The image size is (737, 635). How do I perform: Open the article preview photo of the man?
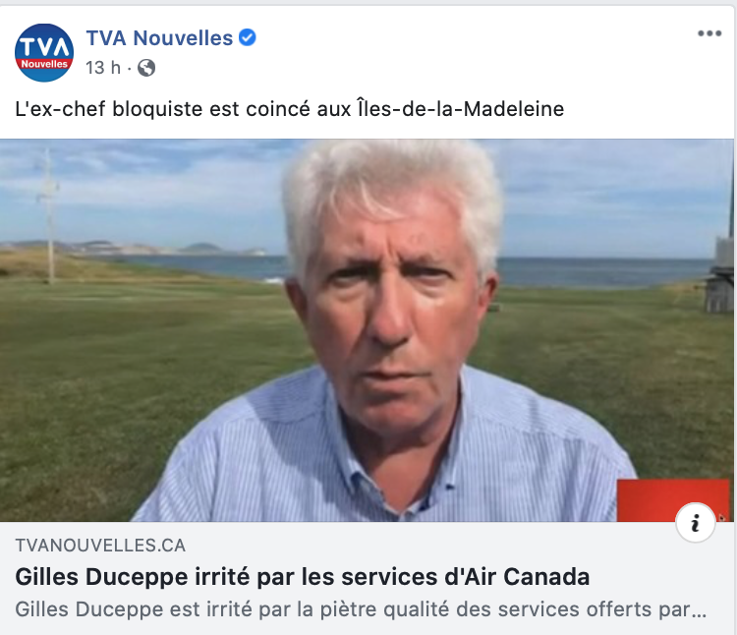[367, 330]
